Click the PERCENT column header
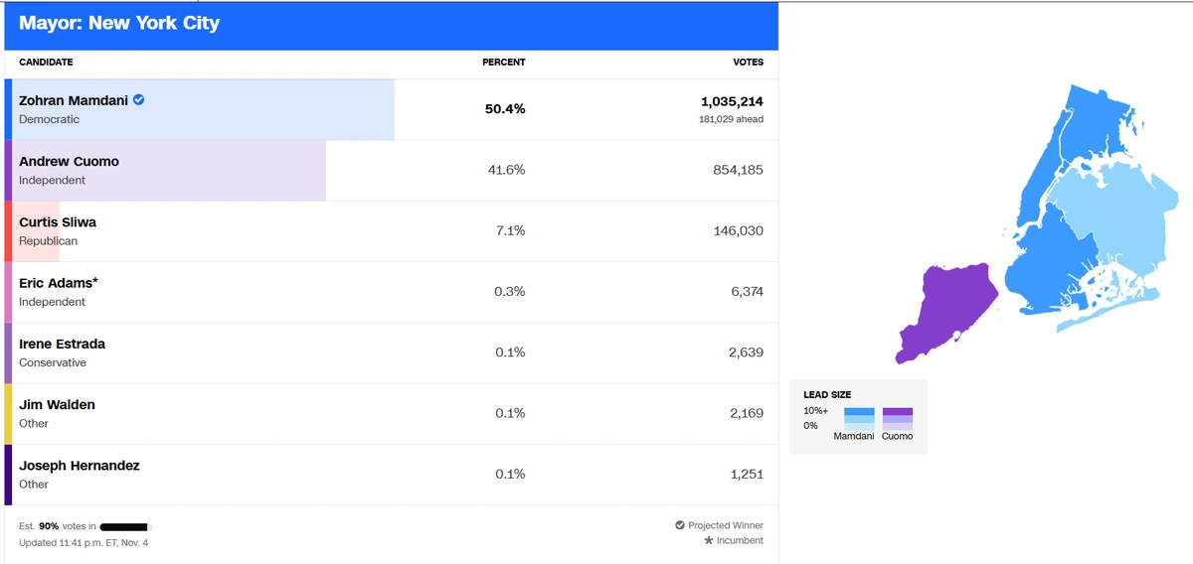This screenshot has width=1193, height=564. pos(503,63)
